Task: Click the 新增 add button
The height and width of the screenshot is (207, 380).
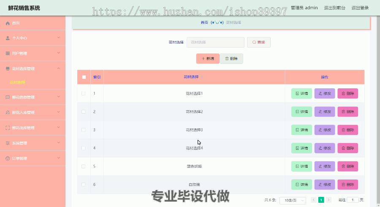Action: coord(208,59)
